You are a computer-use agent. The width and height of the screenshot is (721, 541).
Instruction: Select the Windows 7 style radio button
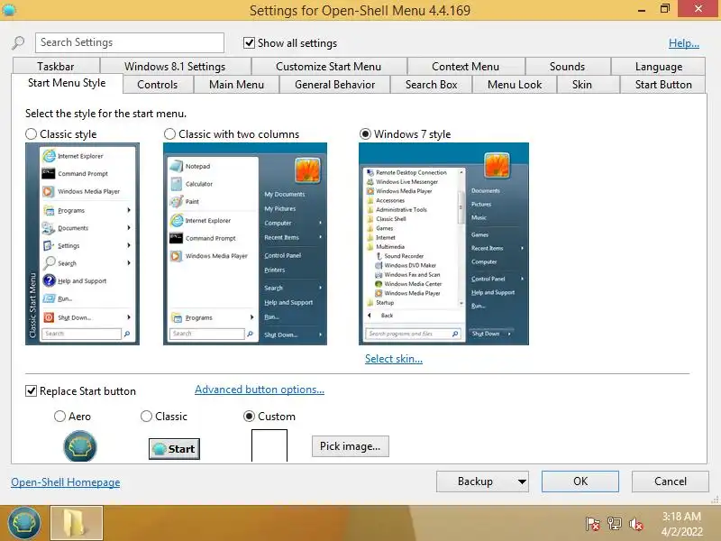pyautogui.click(x=365, y=133)
